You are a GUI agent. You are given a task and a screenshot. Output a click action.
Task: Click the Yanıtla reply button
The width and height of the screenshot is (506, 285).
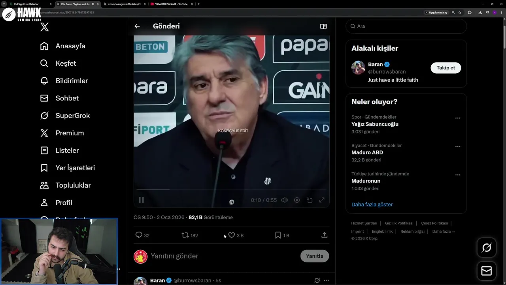pos(315,256)
